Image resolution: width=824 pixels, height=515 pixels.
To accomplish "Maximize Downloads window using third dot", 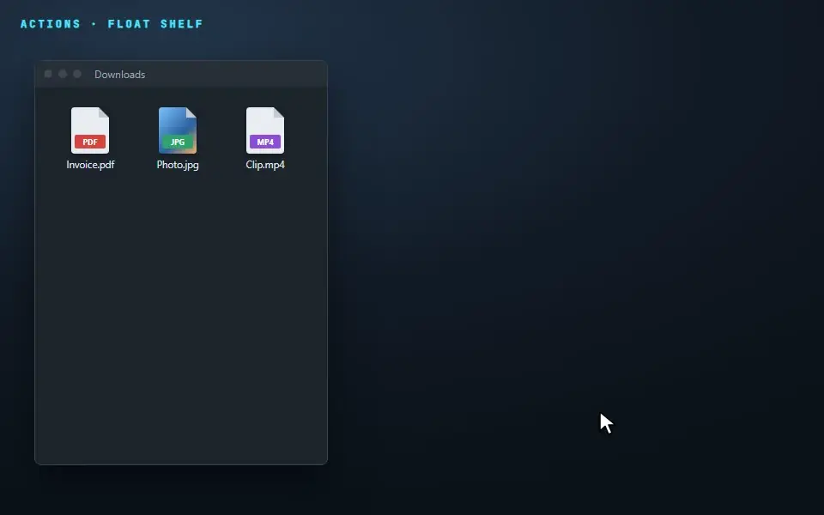I will coord(77,74).
